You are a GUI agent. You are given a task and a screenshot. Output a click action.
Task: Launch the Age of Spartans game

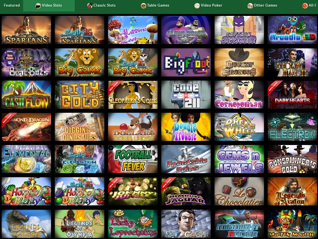tap(26, 30)
